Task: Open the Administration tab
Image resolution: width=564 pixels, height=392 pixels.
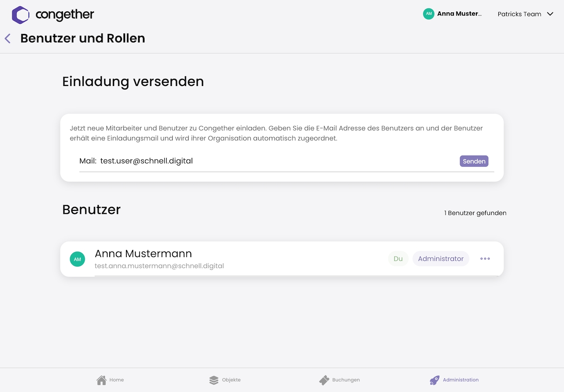Action: [x=460, y=380]
